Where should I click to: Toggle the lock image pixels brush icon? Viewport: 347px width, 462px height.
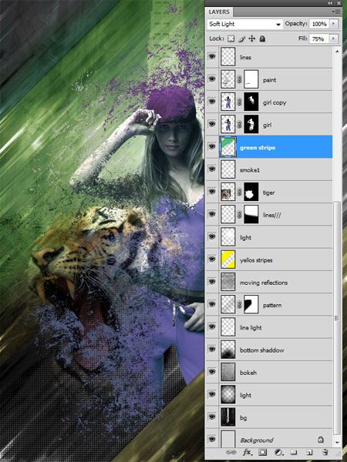pyautogui.click(x=241, y=38)
